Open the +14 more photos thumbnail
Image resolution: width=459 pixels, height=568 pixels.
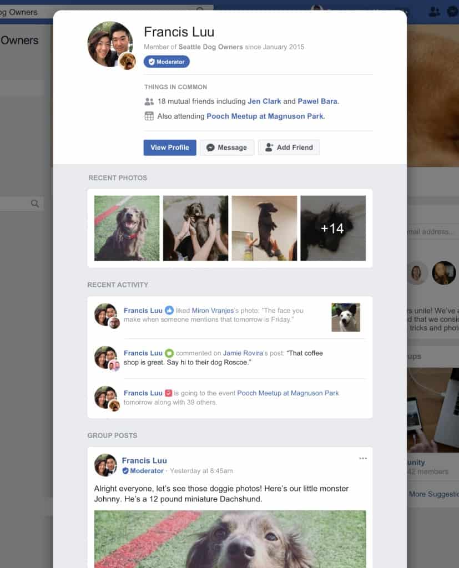click(333, 228)
